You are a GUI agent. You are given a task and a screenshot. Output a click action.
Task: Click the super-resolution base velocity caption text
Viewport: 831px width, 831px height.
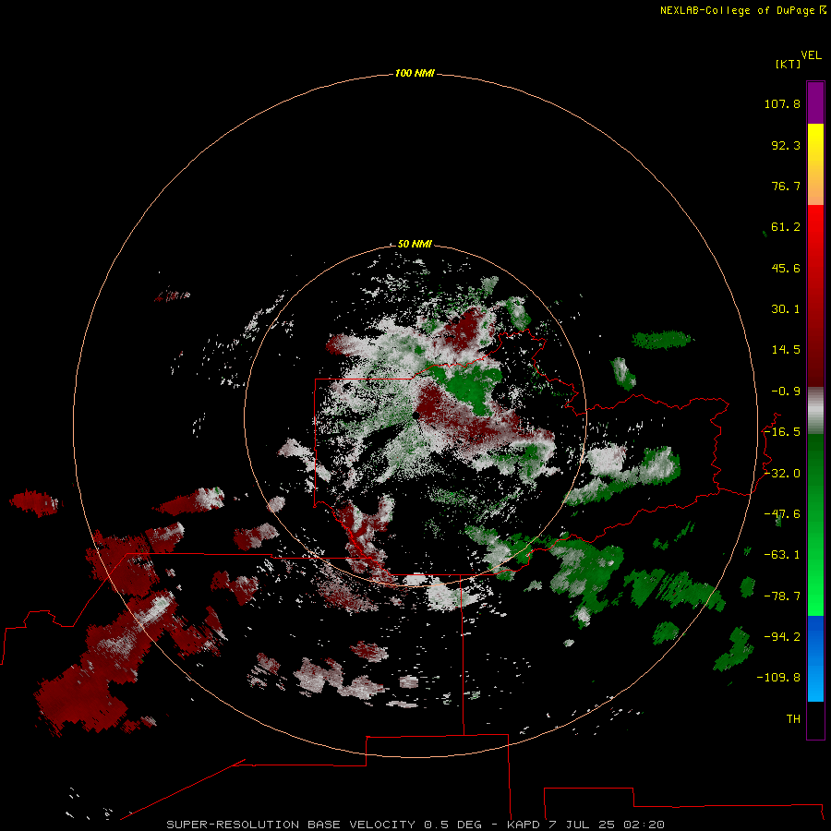(415, 825)
